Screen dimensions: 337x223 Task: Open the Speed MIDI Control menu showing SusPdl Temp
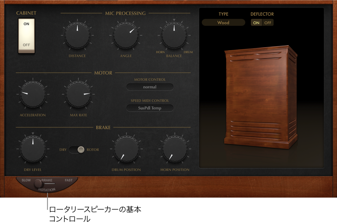pyautogui.click(x=150, y=108)
